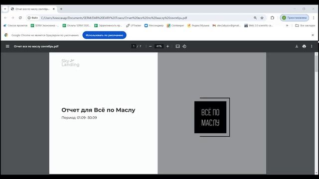Image resolution: width=319 pixels, height=179 pixels.
Task: Open the Chrome extensions puzzle icon
Action: coord(272,18)
